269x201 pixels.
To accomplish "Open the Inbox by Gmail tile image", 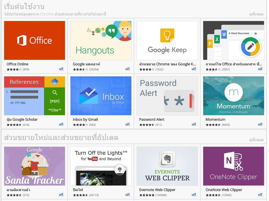I will tap(101, 96).
